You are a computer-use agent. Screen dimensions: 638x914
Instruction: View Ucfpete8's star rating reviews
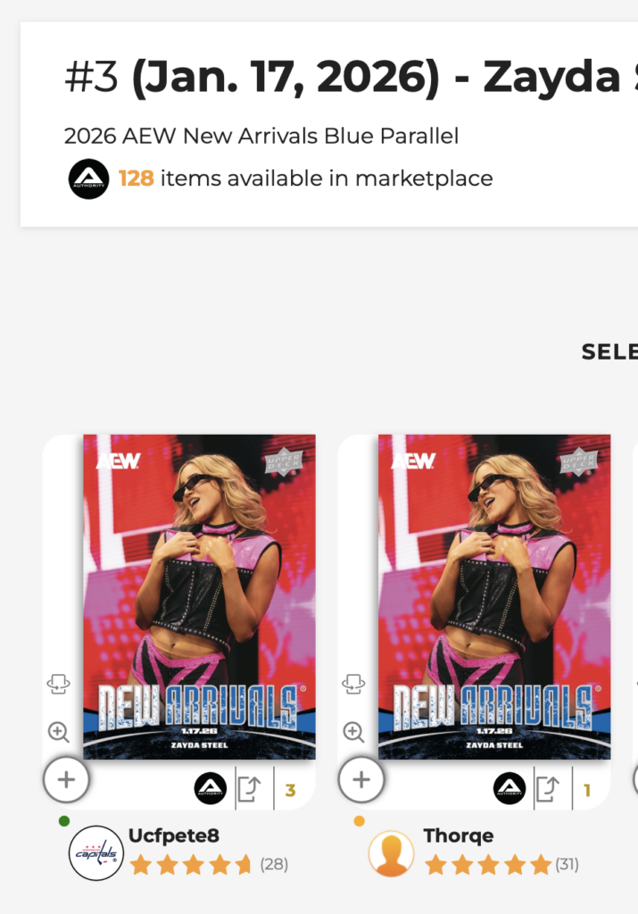click(x=209, y=864)
